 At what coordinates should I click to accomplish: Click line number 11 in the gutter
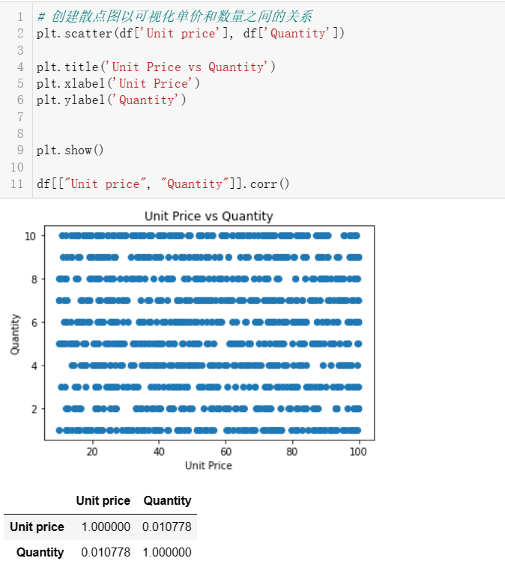(17, 184)
